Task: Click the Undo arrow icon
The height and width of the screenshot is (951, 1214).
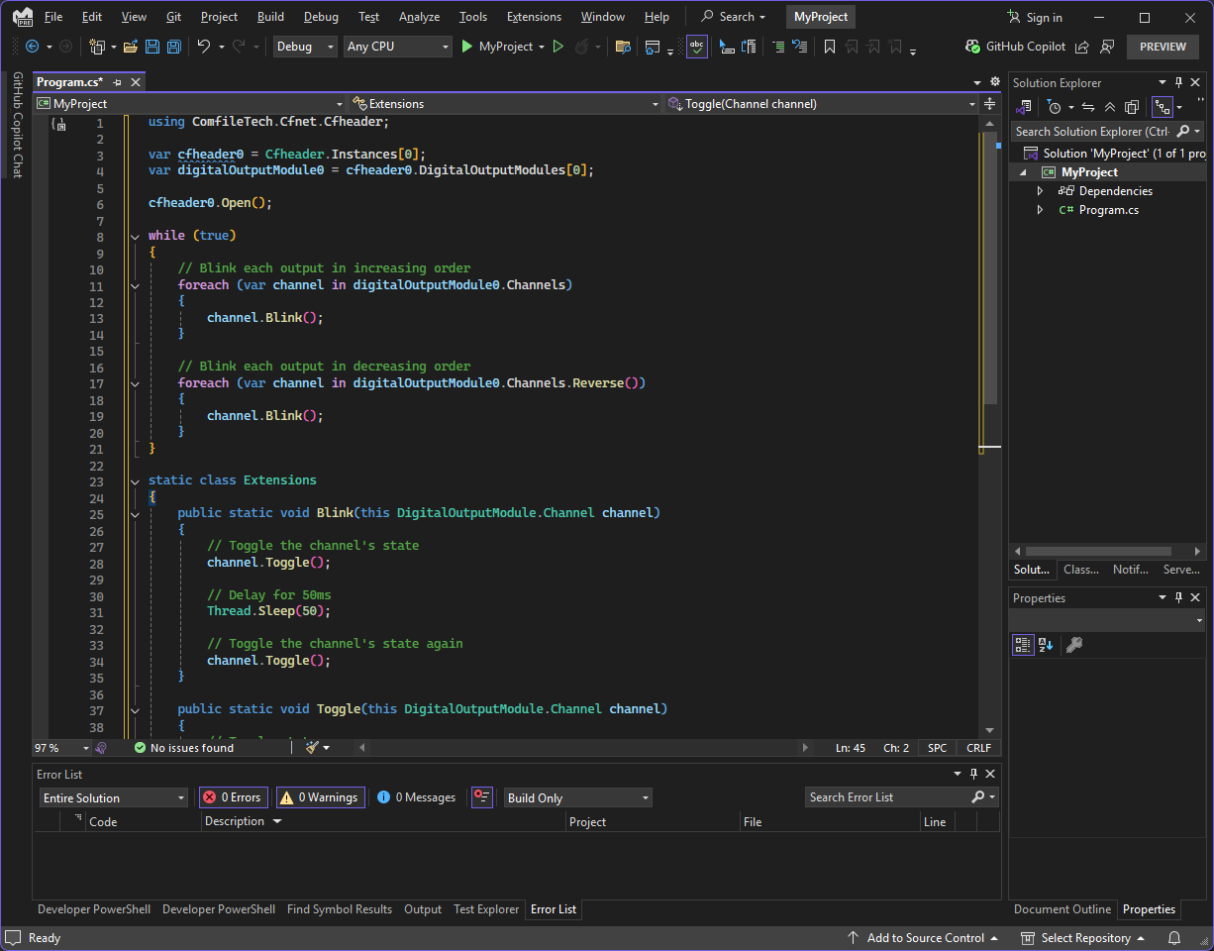Action: (203, 47)
